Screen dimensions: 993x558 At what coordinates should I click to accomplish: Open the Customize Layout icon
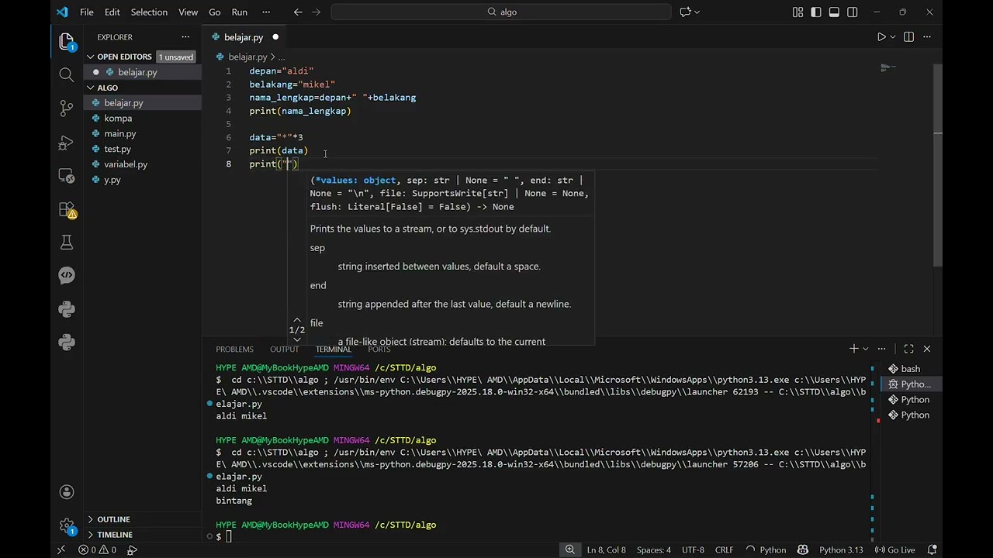point(798,12)
